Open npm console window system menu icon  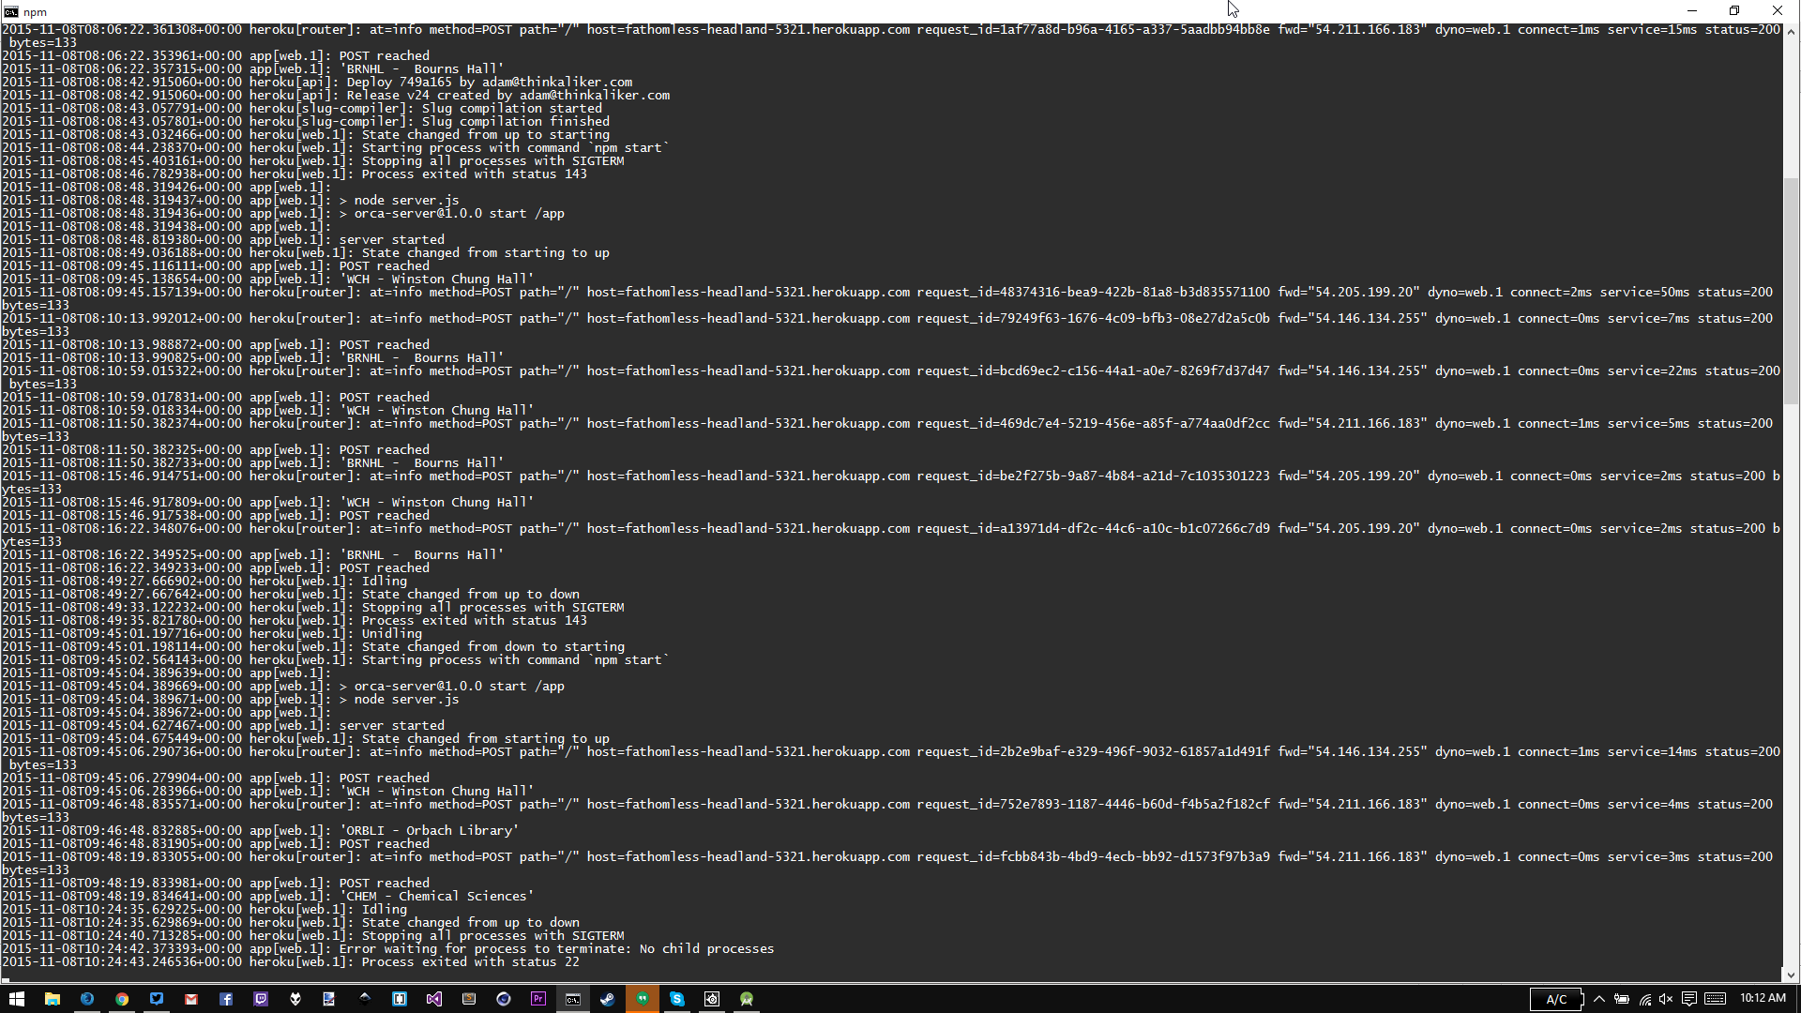coord(10,11)
